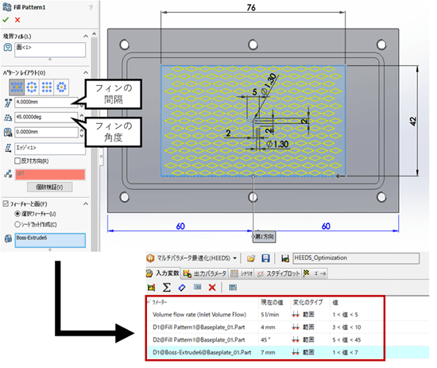Confirm Fill Pattern1 with the green checkmark
The height and width of the screenshot is (368, 437).
point(6,20)
